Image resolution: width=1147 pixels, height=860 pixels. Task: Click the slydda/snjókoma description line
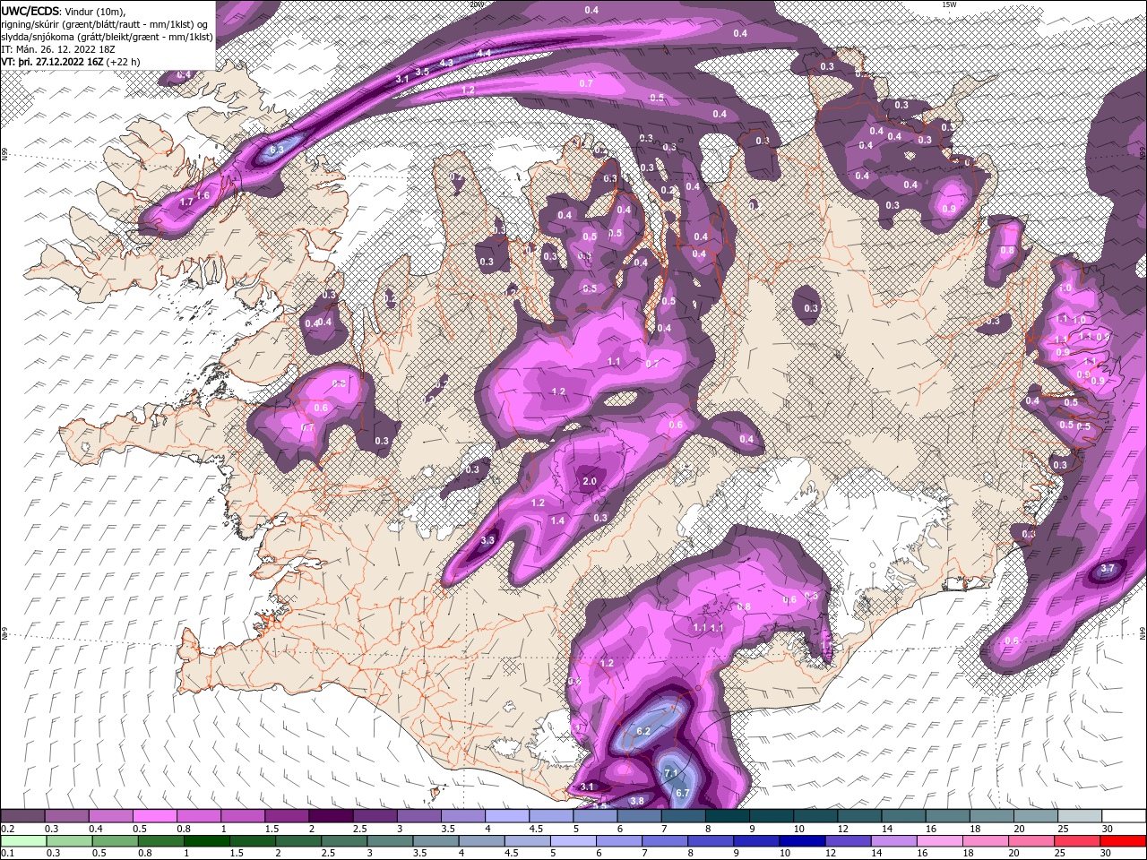tap(107, 37)
